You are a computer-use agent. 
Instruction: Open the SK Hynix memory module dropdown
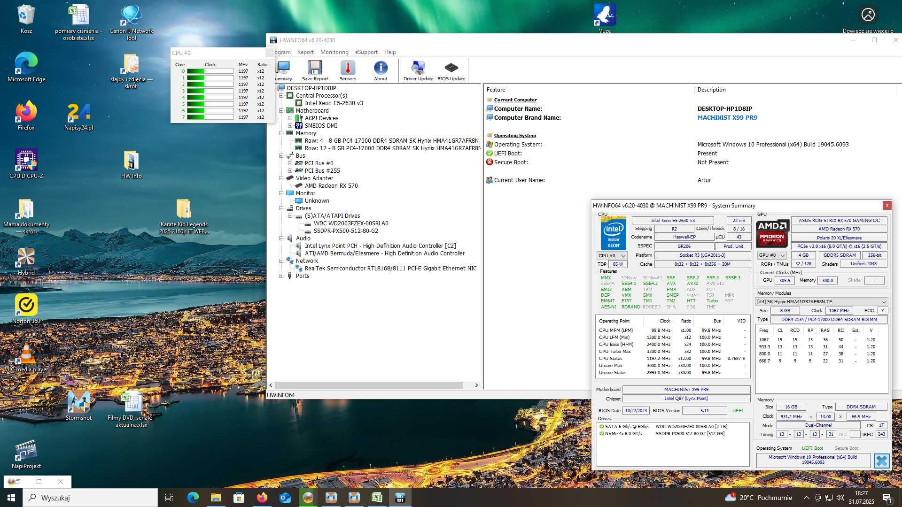point(821,301)
